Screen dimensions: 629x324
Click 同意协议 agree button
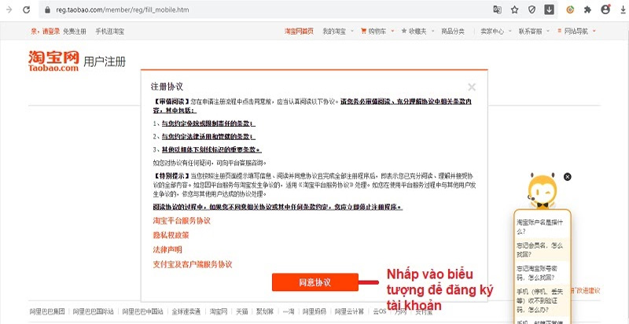pos(315,282)
